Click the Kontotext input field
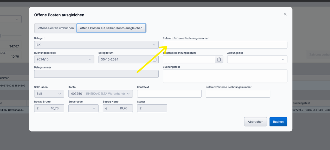The height and width of the screenshot is (150, 330). click(169, 93)
